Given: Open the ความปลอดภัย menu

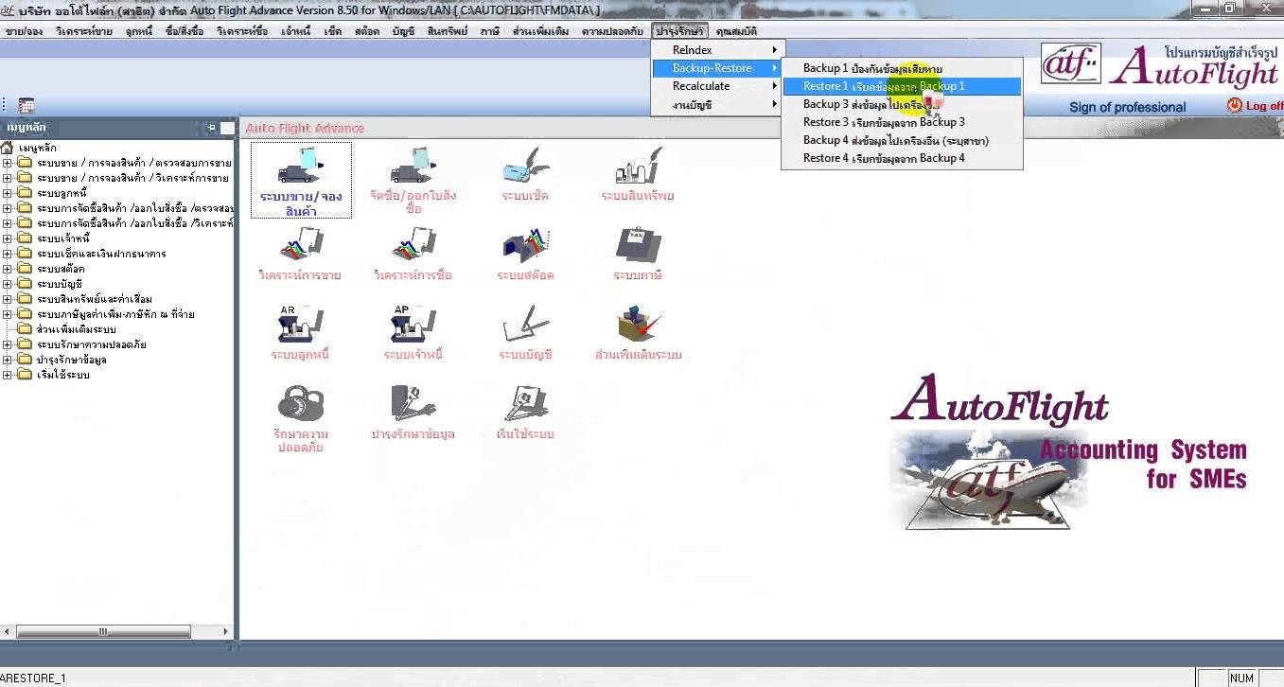Looking at the screenshot, I should click(613, 31).
